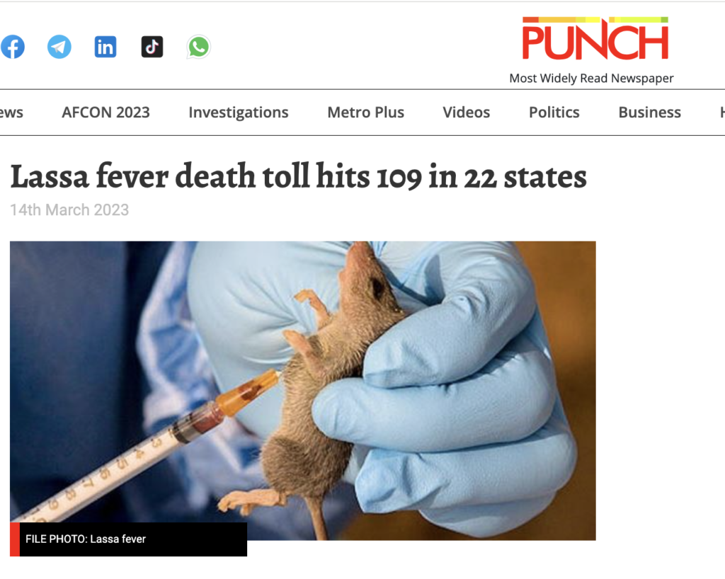This screenshot has width=725, height=579.
Task: Click the FILE PHOTO: Lassa fever caption
Action: pos(86,539)
